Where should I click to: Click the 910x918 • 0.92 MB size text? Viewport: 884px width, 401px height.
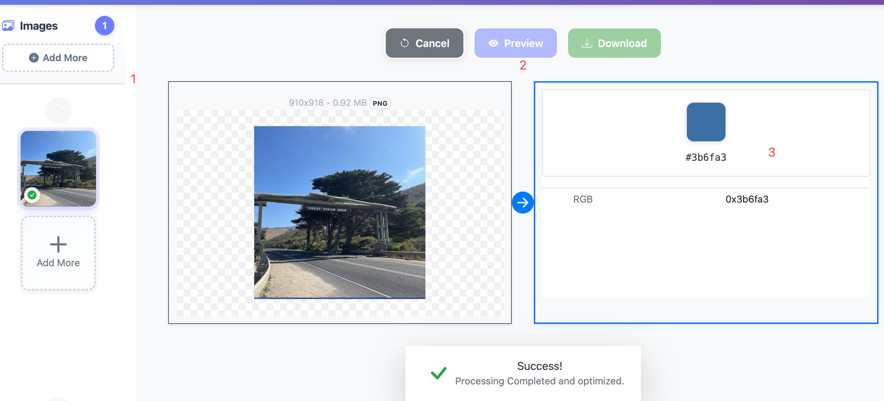click(328, 103)
